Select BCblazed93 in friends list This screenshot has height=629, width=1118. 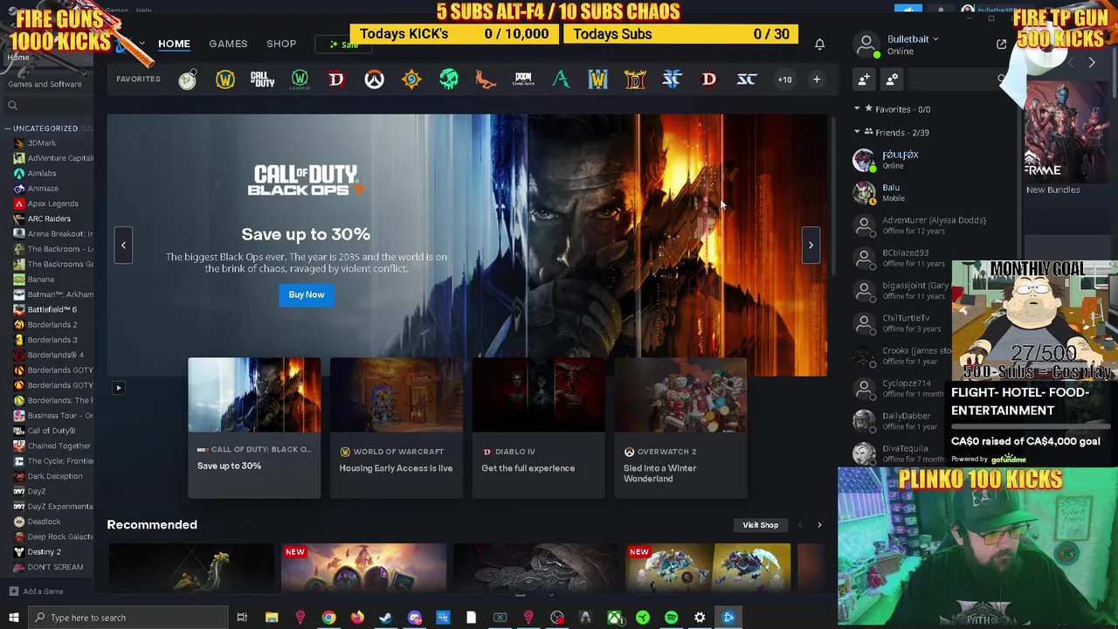coord(900,258)
